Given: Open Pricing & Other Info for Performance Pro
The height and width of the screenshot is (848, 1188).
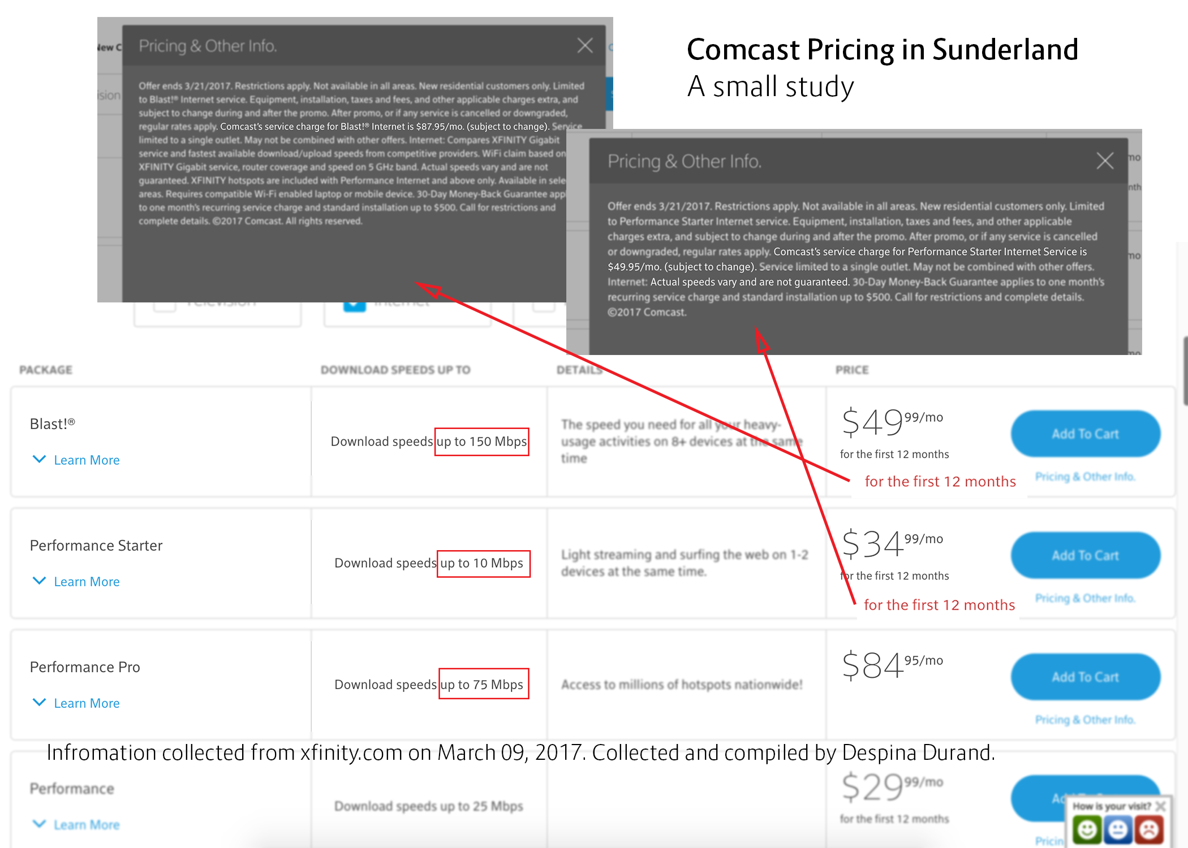Looking at the screenshot, I should (1084, 719).
